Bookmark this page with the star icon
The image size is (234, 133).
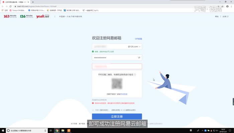pos(223,6)
